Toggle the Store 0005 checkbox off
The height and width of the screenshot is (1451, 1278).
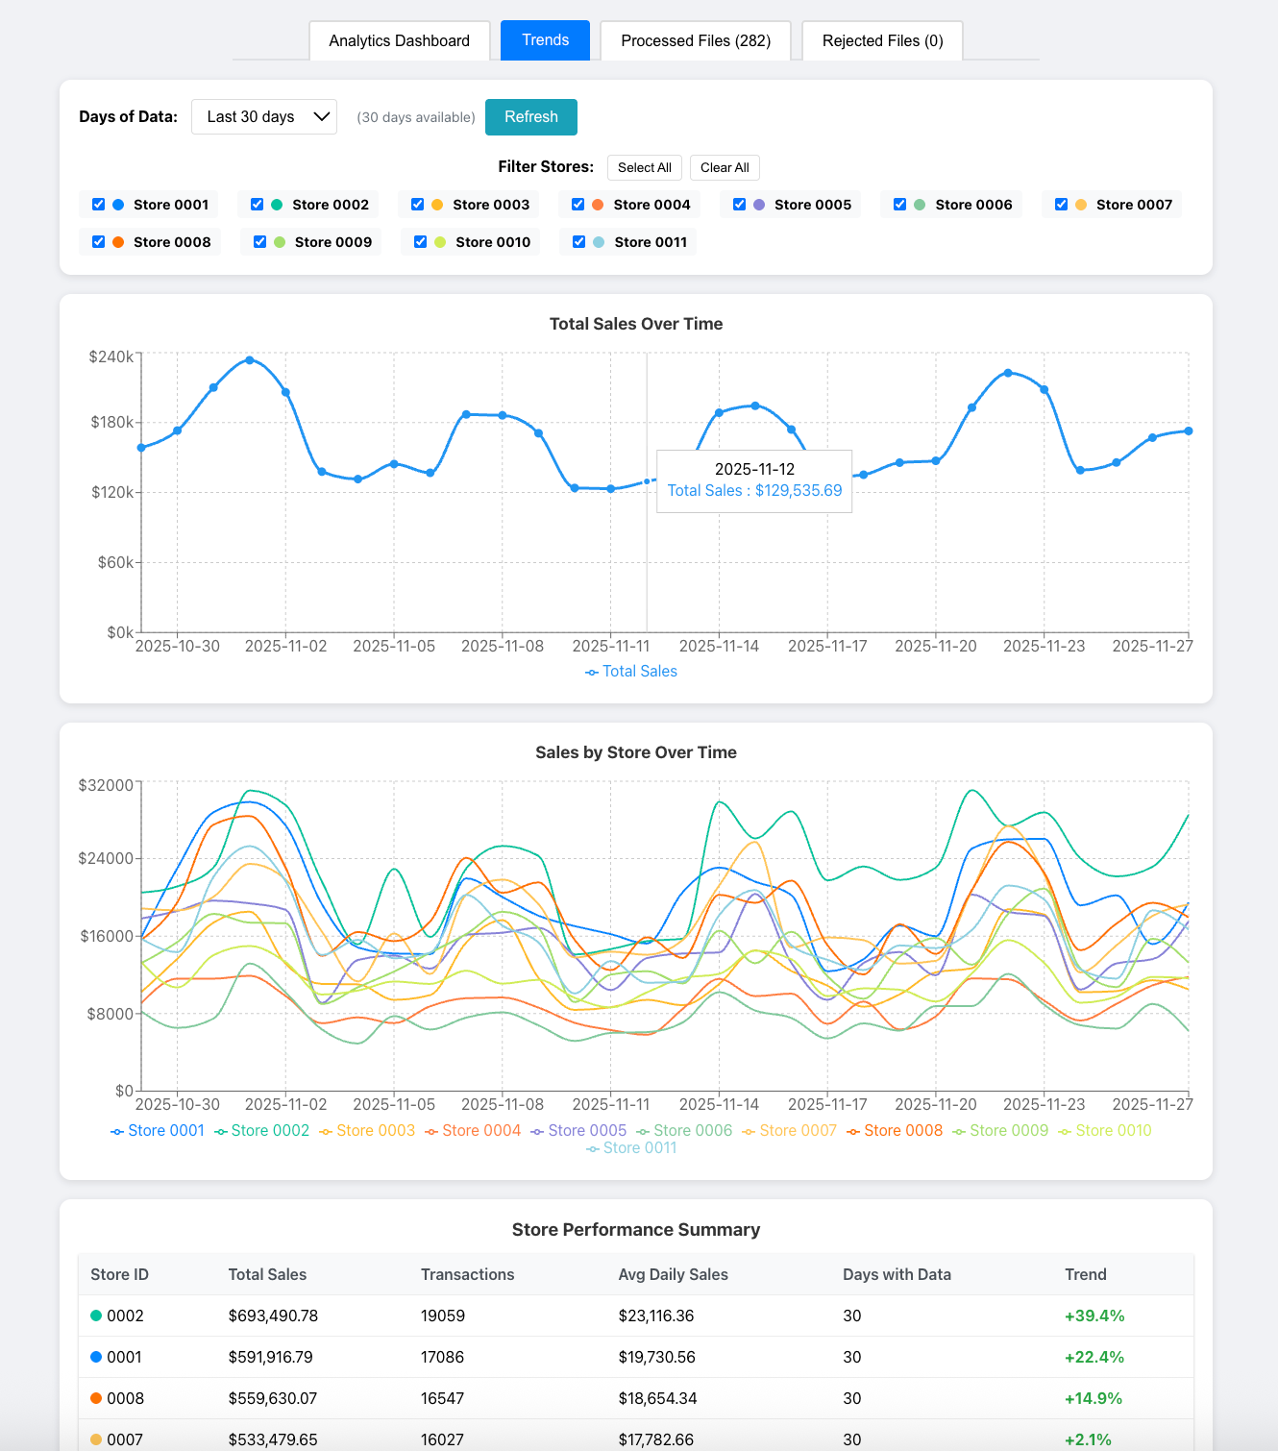(739, 204)
